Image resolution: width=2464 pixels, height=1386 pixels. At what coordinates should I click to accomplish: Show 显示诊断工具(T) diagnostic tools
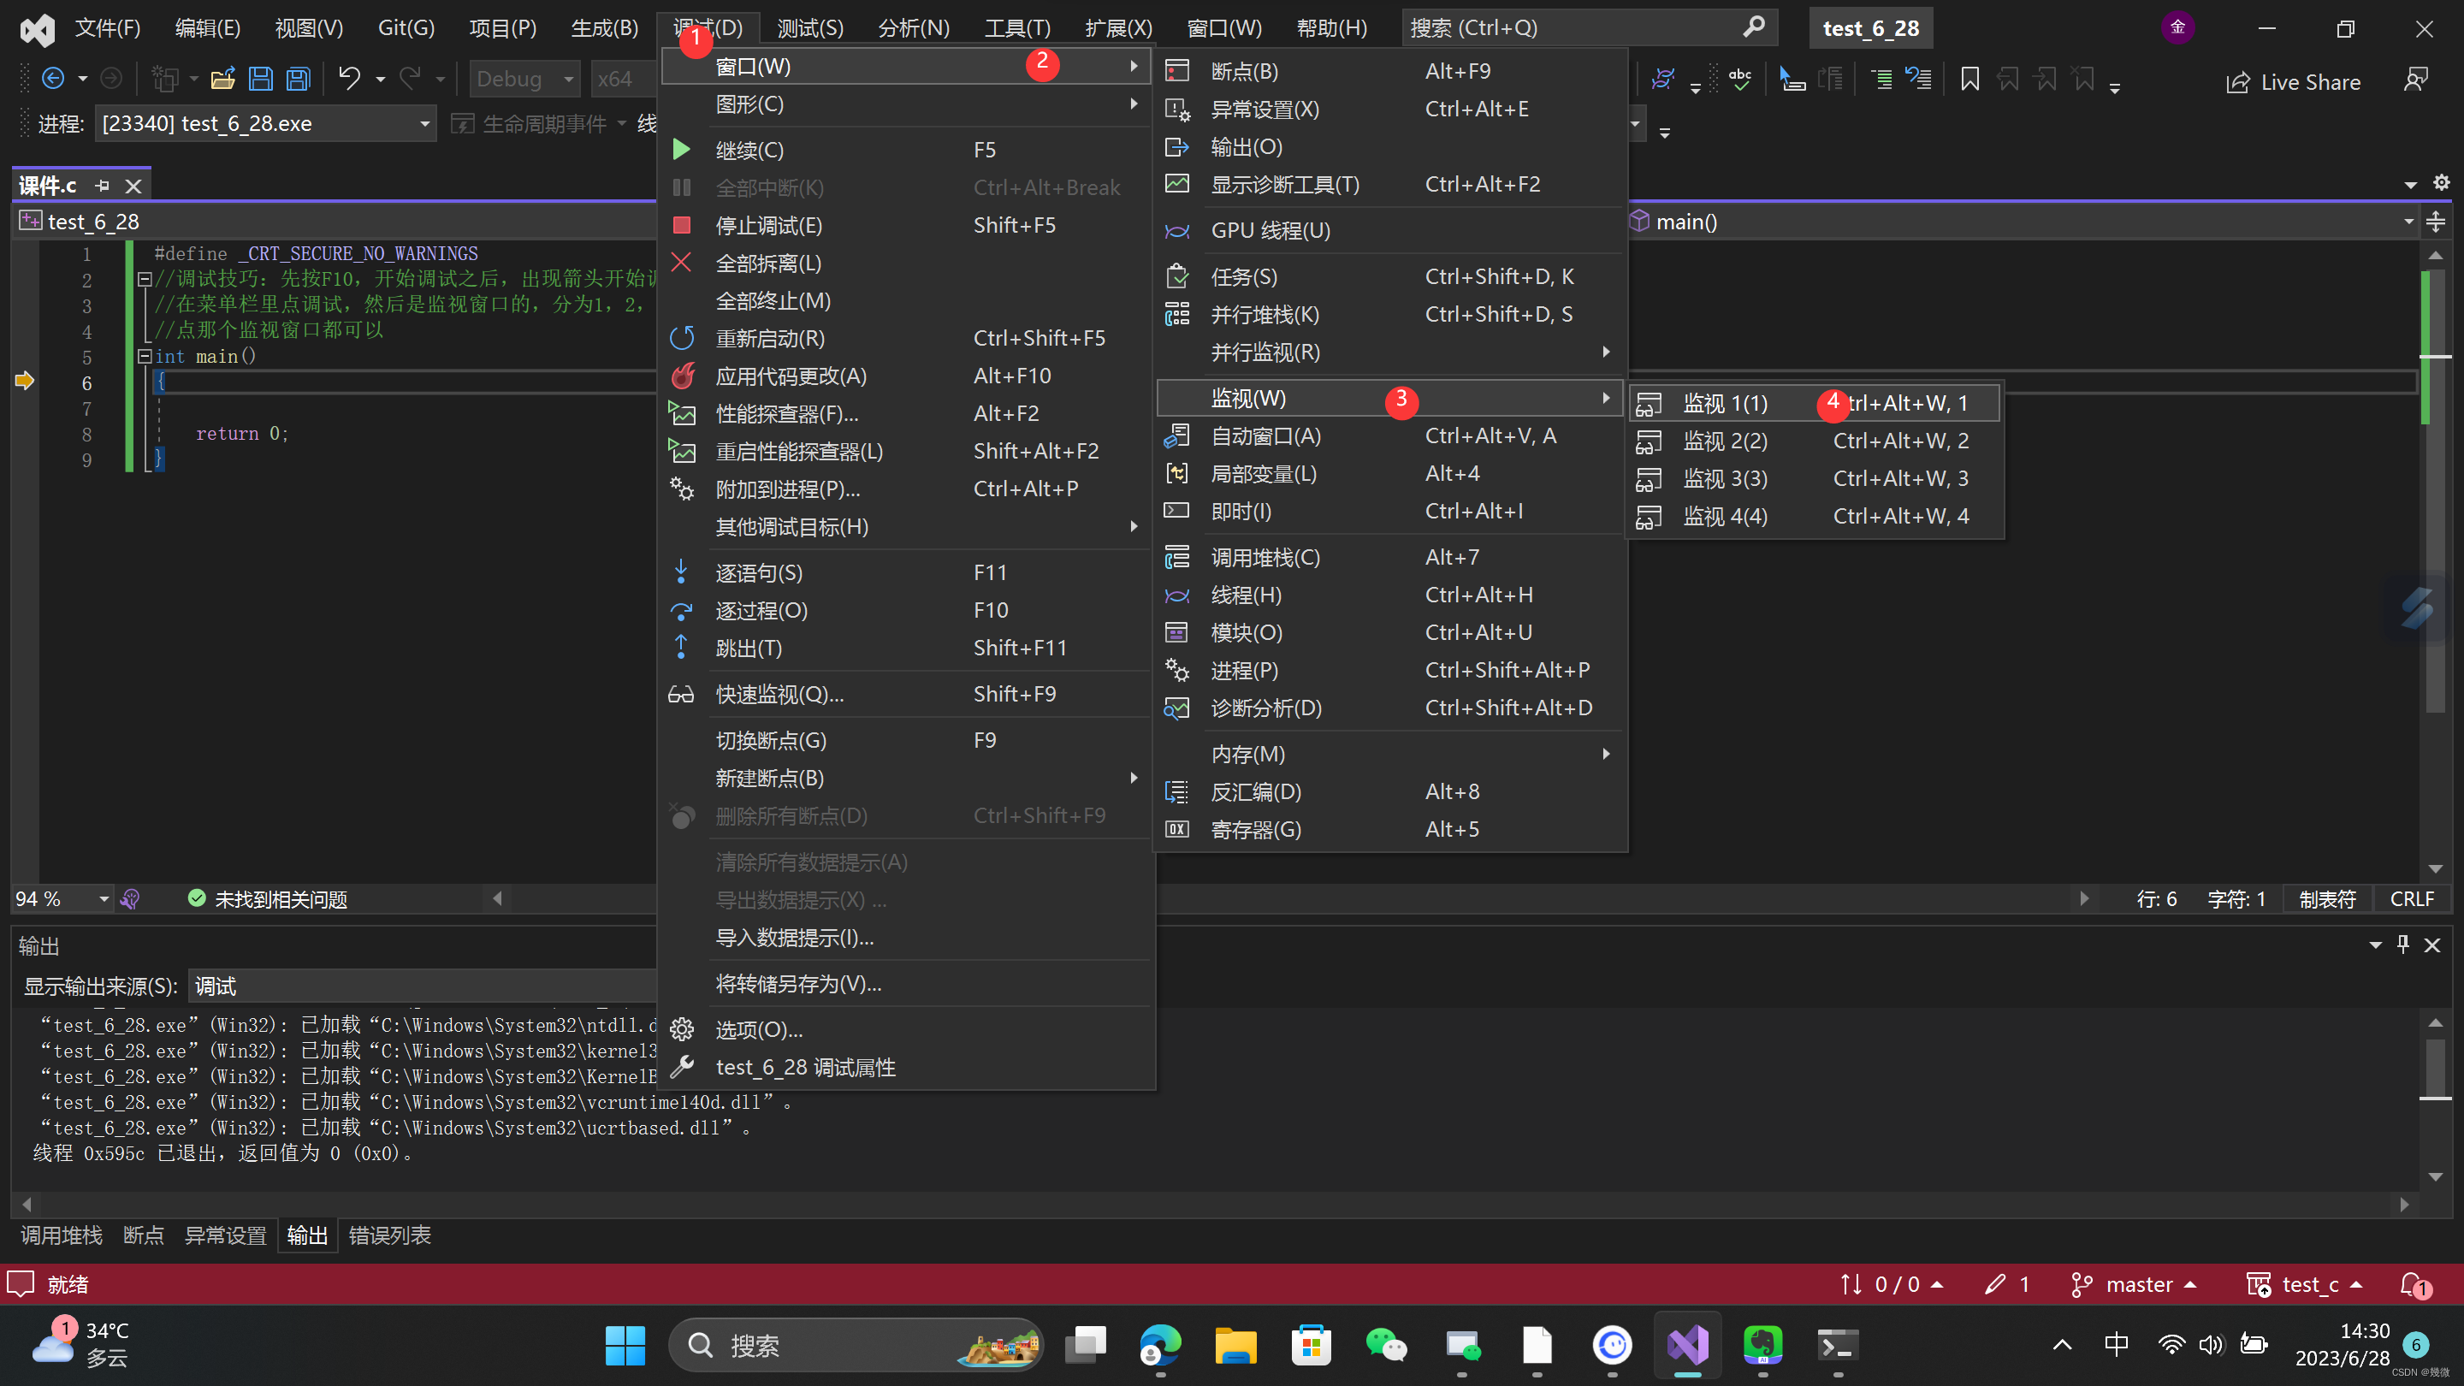pyautogui.click(x=1391, y=184)
